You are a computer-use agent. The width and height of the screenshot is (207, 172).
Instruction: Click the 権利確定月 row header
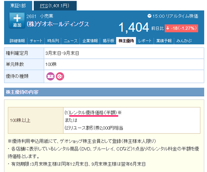(x=24, y=53)
